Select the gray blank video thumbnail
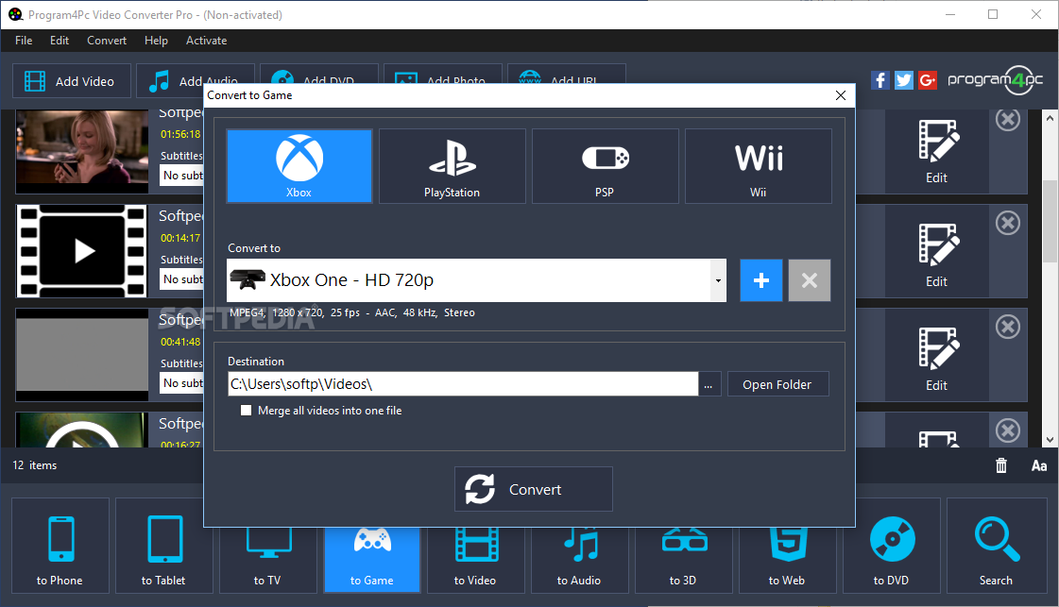The image size is (1059, 607). coord(82,355)
